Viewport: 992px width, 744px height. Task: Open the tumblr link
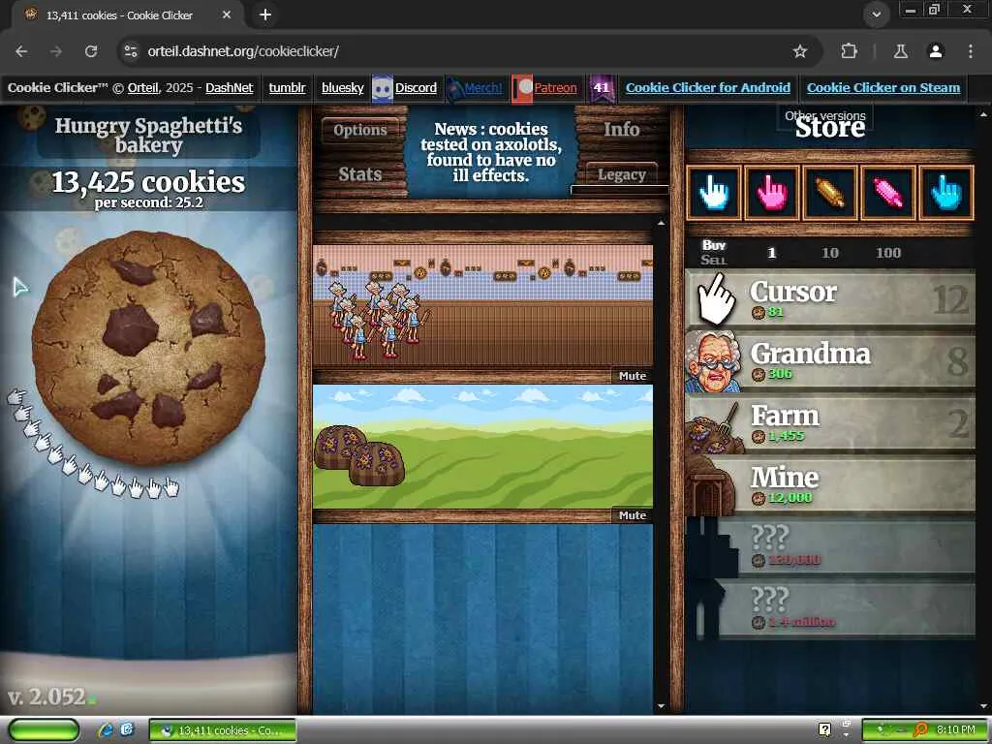(287, 88)
